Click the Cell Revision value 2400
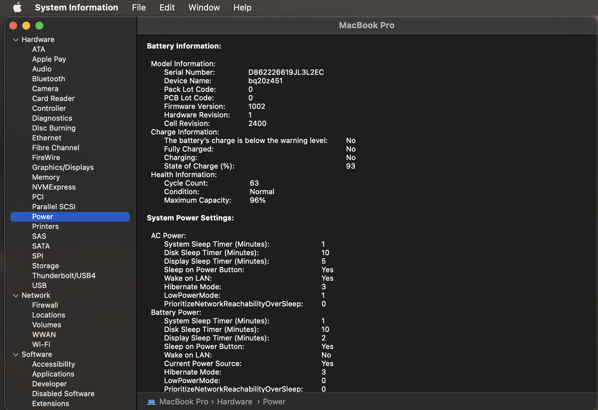 (257, 123)
